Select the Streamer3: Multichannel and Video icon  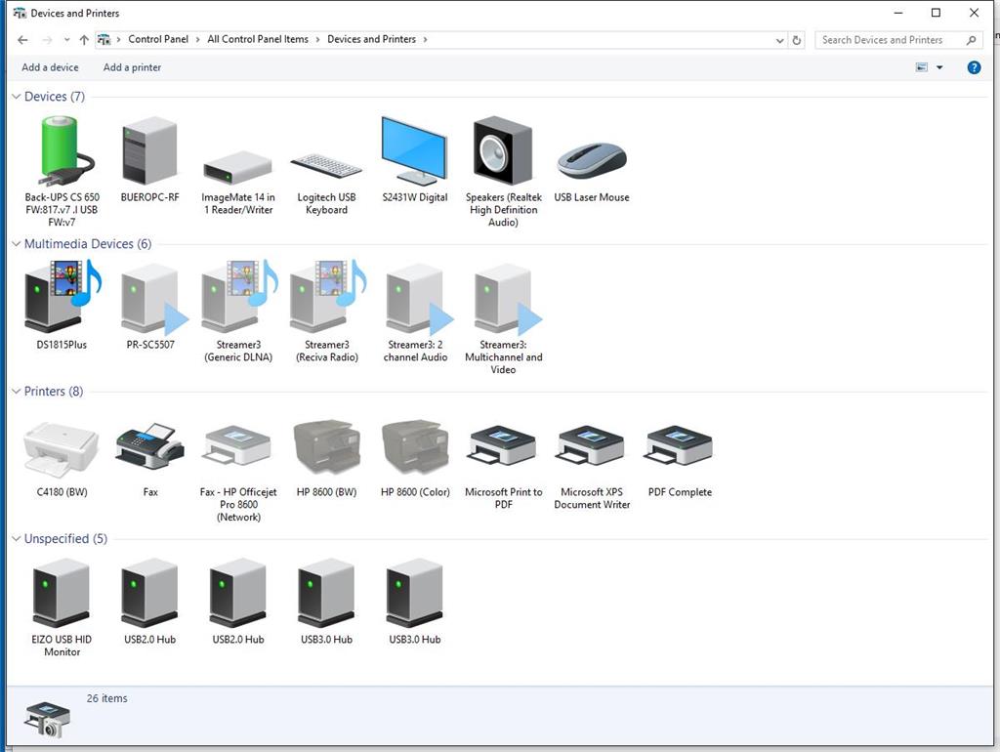507,300
